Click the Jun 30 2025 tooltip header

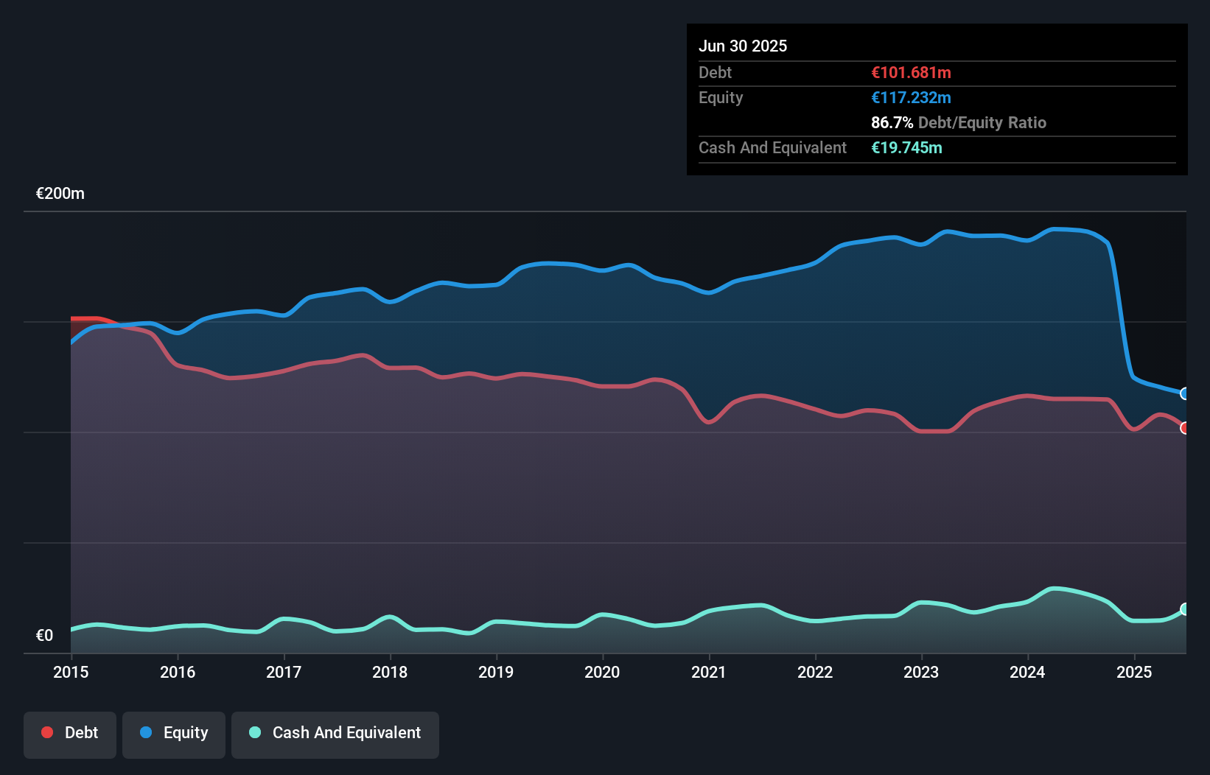tap(743, 46)
